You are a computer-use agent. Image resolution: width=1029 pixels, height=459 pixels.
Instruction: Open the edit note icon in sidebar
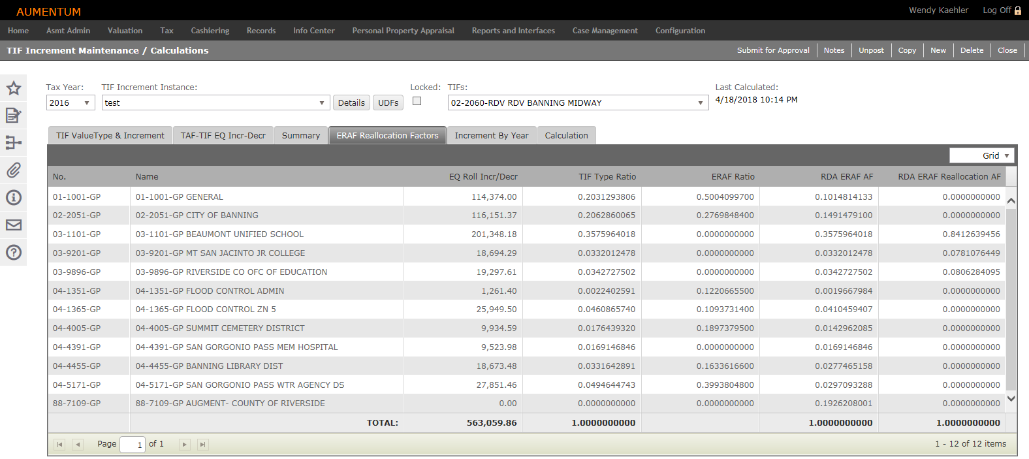coord(14,116)
